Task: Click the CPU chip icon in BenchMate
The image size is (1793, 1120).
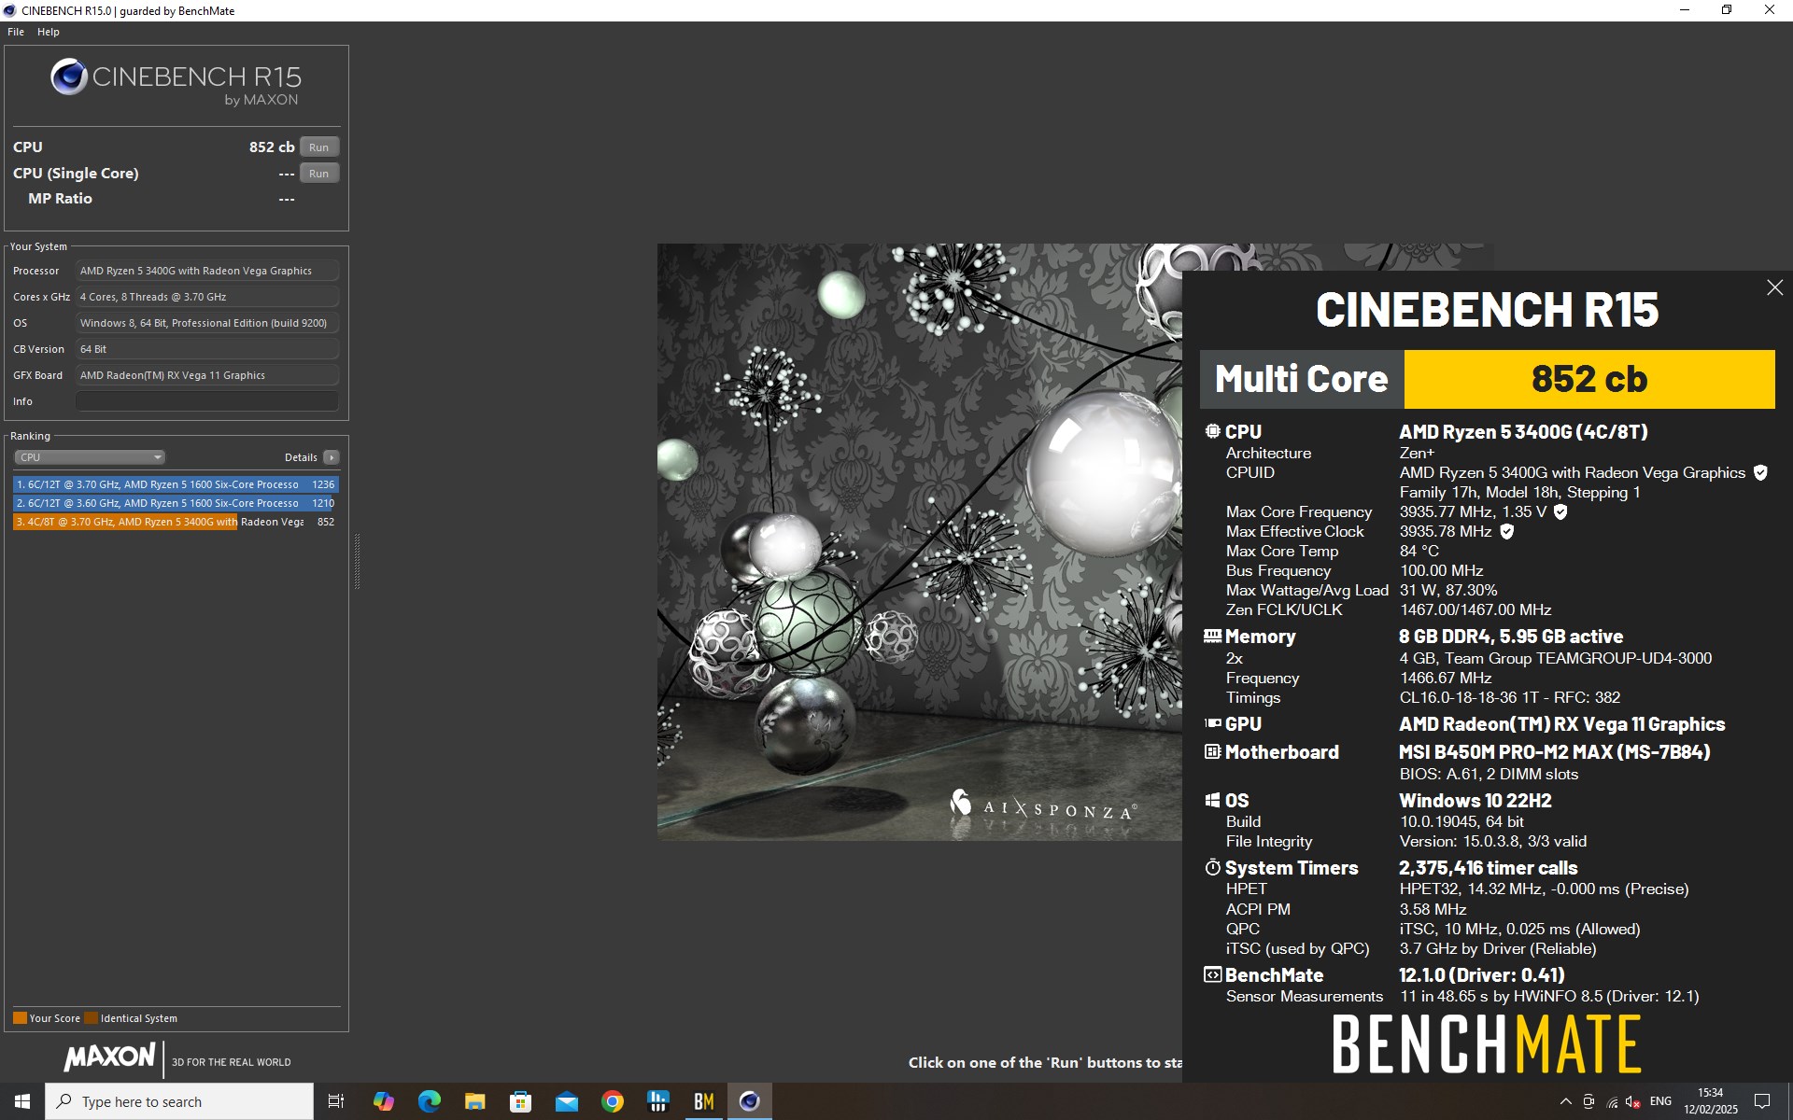Action: coord(1212,431)
